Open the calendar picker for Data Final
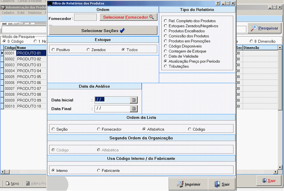This screenshot has width=284, height=191. click(134, 109)
